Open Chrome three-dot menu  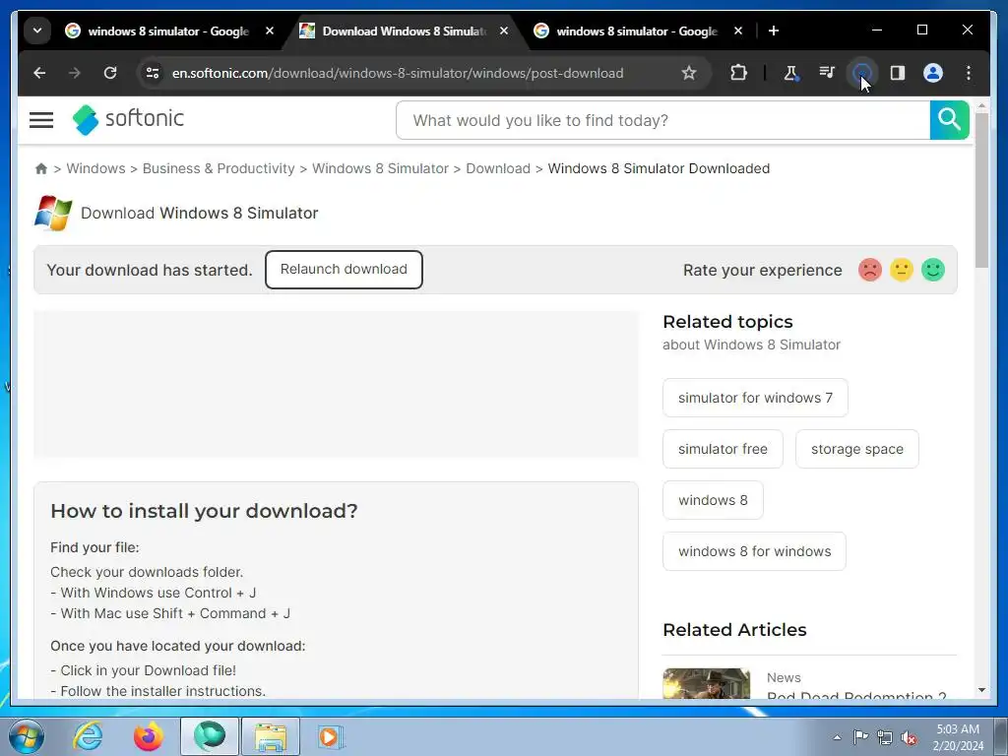pos(969,73)
